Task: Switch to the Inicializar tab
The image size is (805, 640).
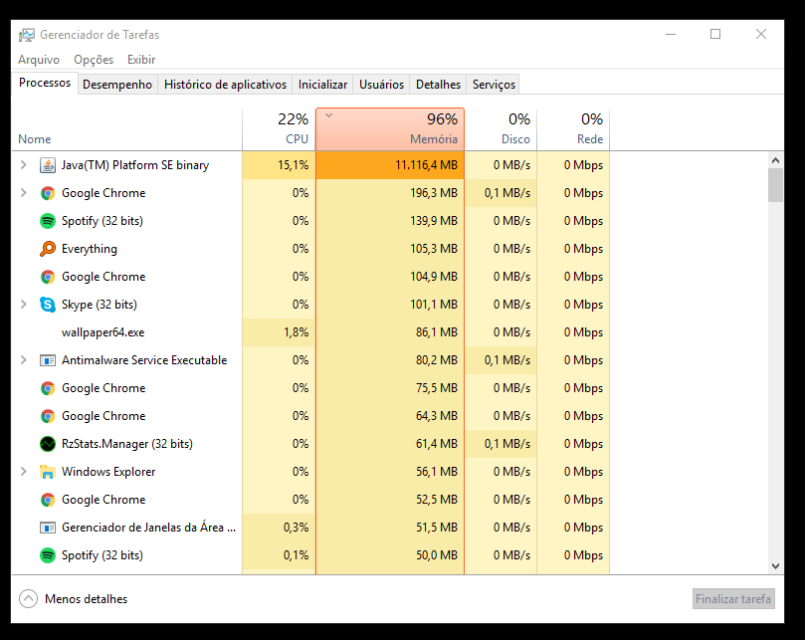Action: pos(322,85)
